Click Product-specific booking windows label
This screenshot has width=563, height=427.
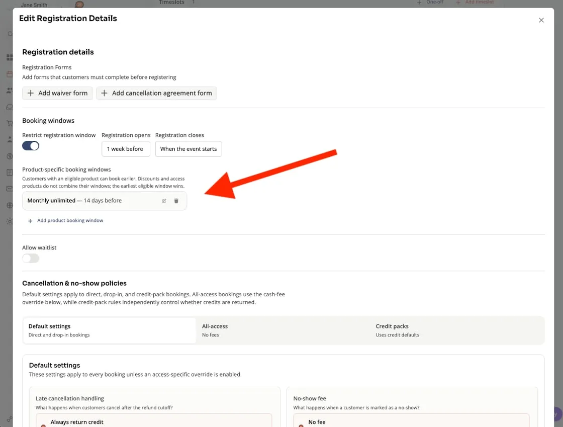pos(66,169)
